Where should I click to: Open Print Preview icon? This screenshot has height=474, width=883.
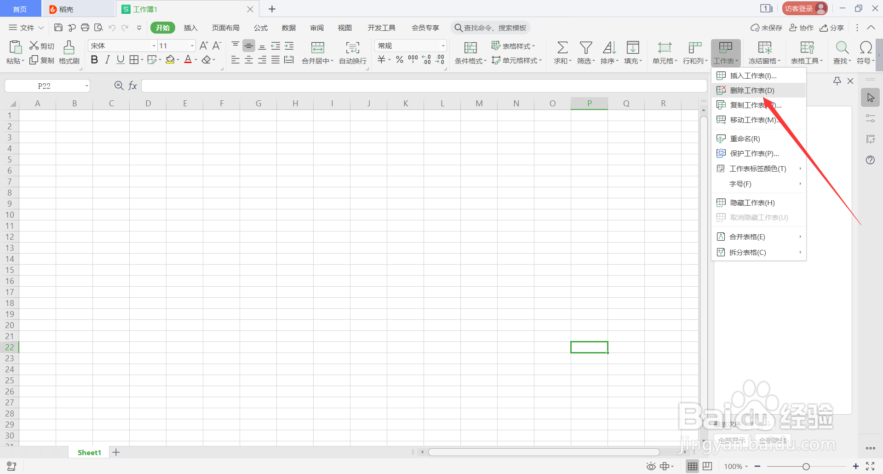pos(98,28)
